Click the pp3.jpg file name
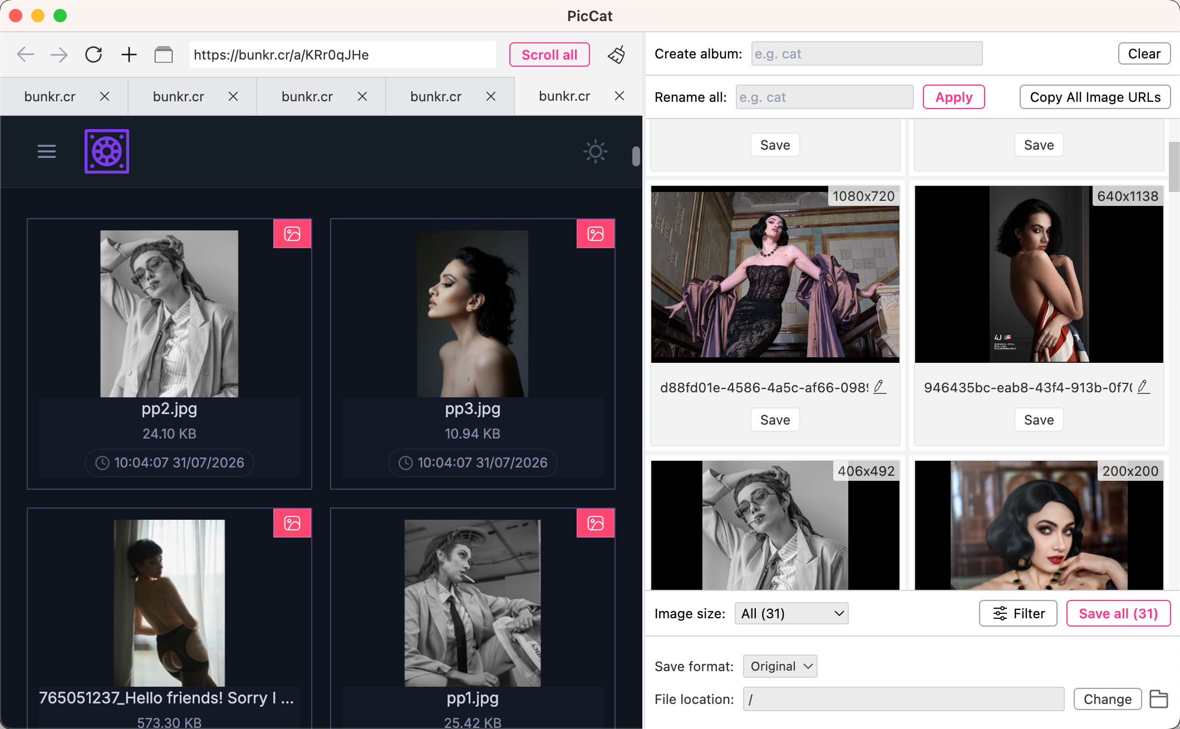 pyautogui.click(x=473, y=409)
